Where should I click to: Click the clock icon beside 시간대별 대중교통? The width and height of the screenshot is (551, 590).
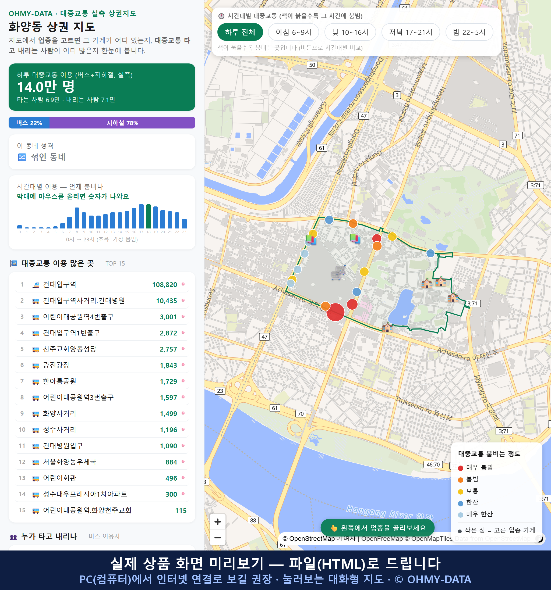click(x=221, y=16)
